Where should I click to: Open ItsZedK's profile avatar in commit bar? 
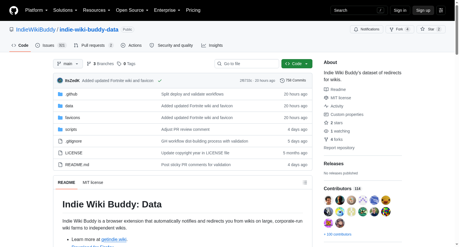(x=60, y=81)
